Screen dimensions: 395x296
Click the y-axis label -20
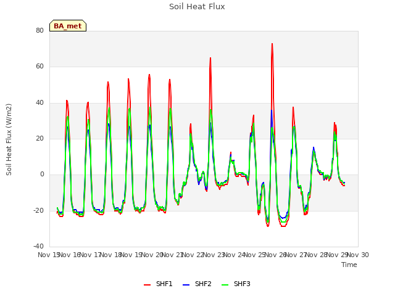tap(38, 210)
